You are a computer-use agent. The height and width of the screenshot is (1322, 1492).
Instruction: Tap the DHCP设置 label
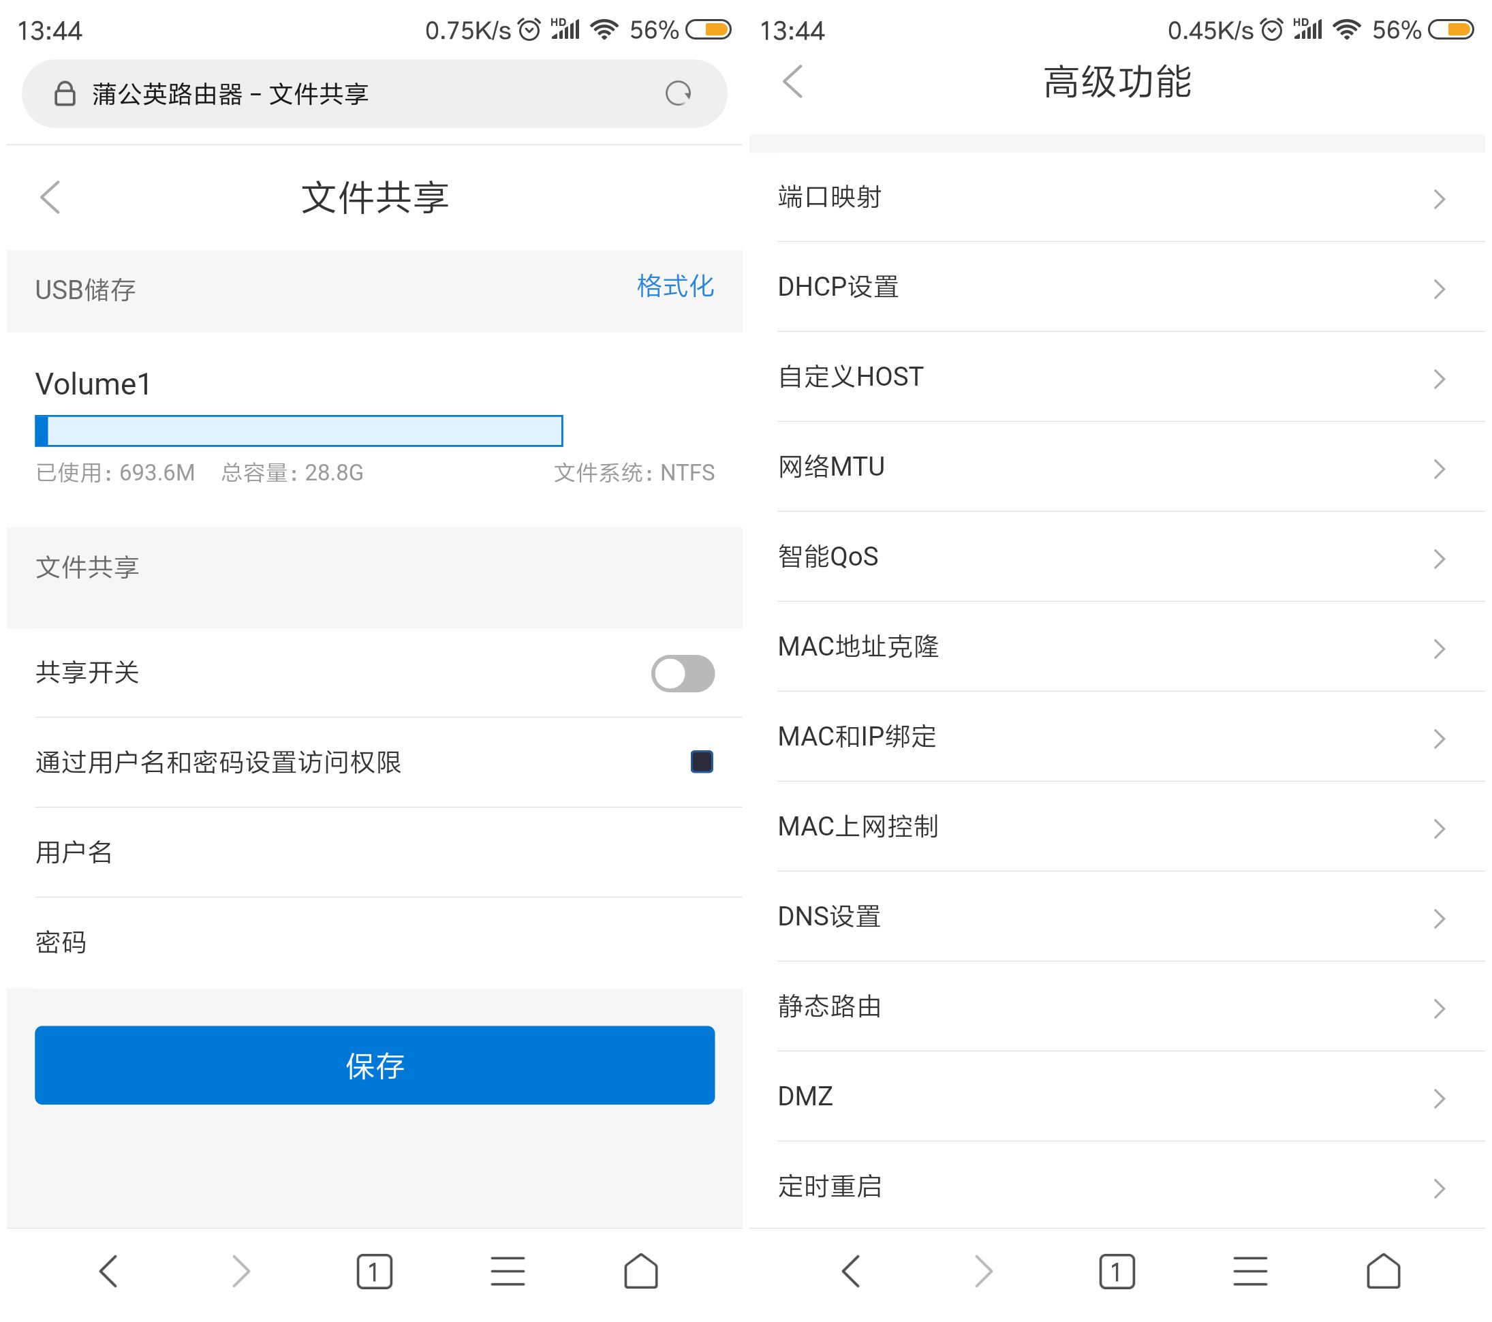point(838,287)
